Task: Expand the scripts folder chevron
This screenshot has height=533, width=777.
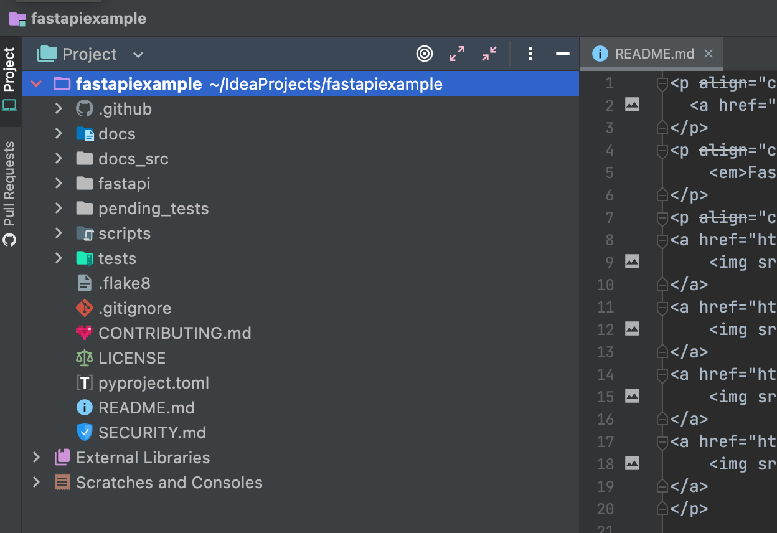Action: pos(59,233)
